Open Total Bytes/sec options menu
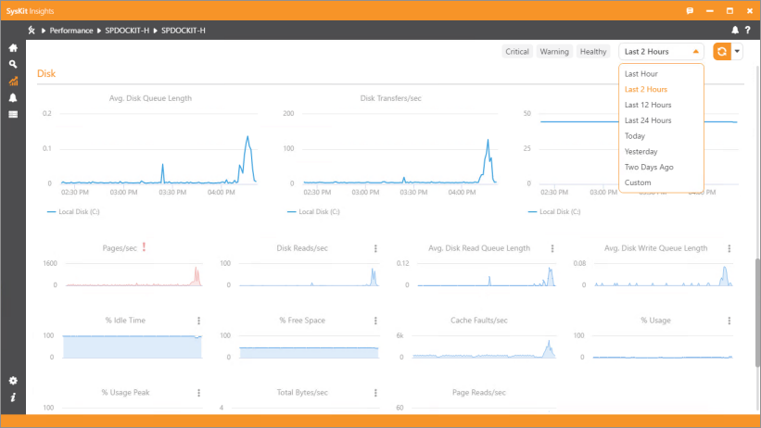 375,393
